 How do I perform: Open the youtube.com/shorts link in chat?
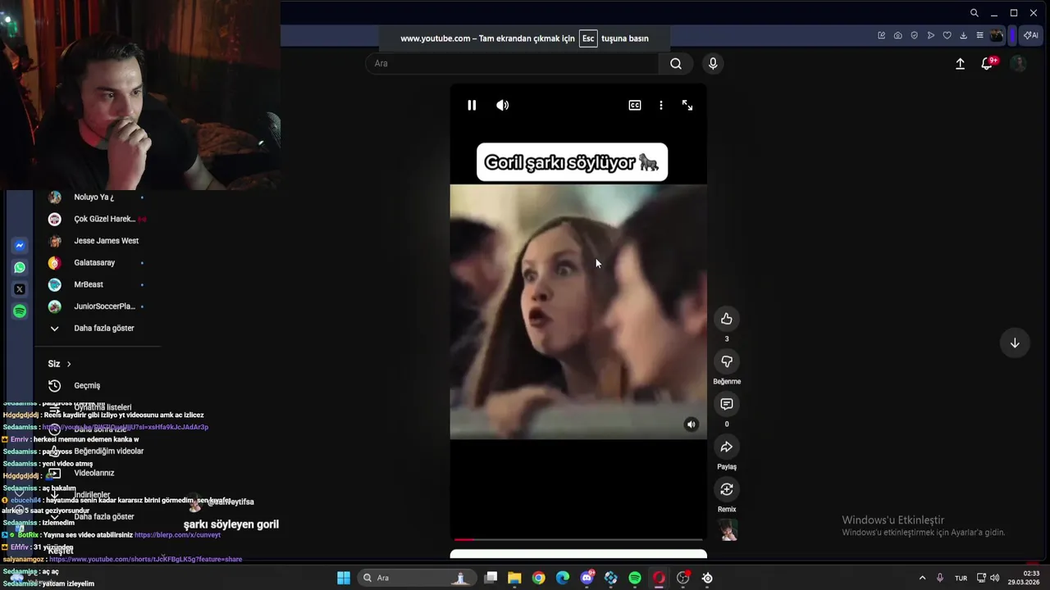click(x=145, y=560)
